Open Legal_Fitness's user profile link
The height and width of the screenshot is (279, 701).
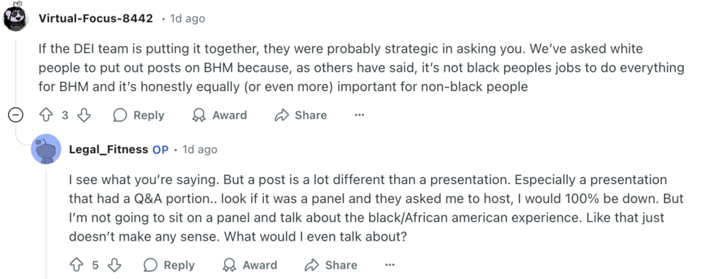click(109, 149)
